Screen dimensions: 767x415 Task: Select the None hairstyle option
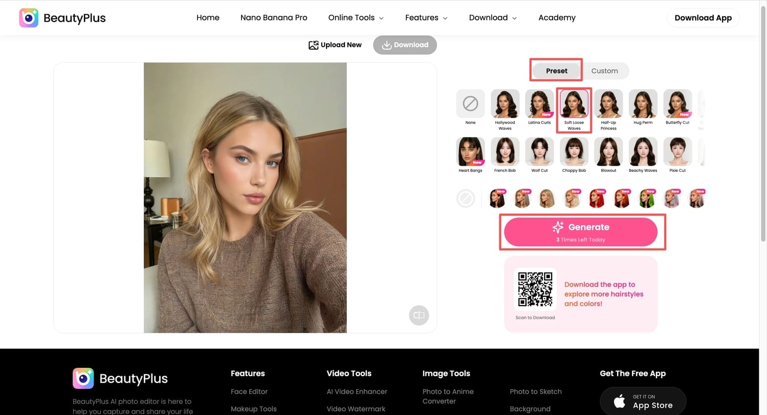click(x=470, y=103)
